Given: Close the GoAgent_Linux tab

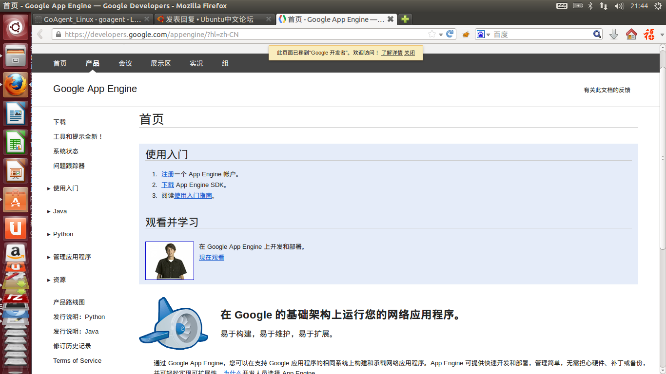Looking at the screenshot, I should click(x=148, y=19).
